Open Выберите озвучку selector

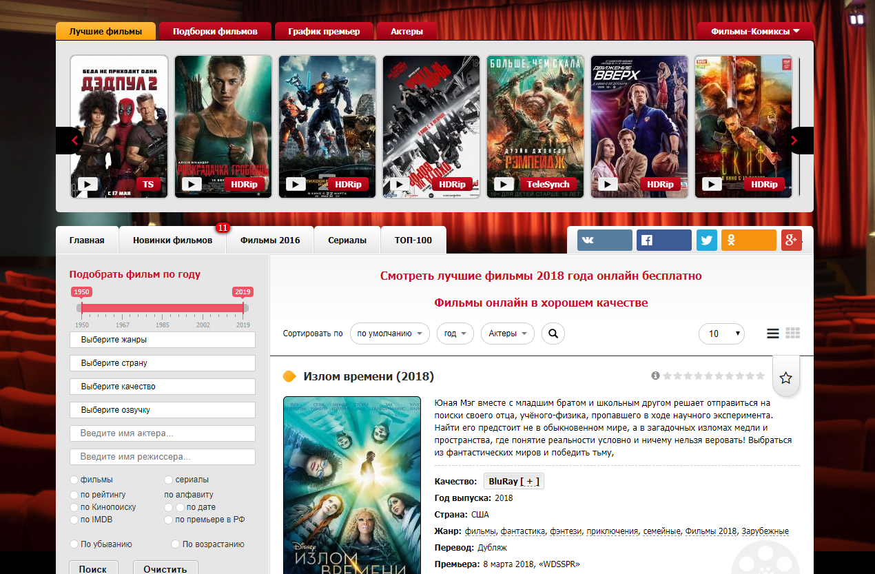163,410
